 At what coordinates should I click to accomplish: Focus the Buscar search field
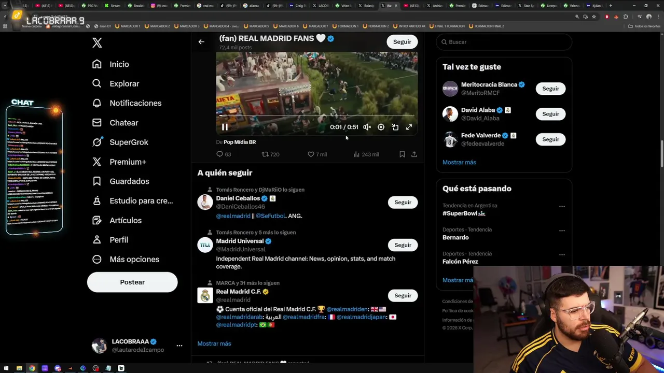point(504,42)
